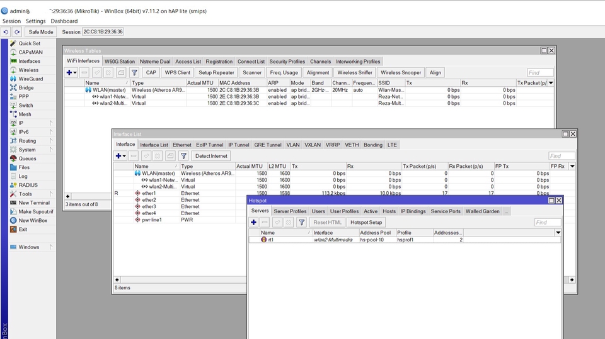Click left scroll arrow in Wireless Tables
Screen dimensions: 605x339
tap(68, 196)
